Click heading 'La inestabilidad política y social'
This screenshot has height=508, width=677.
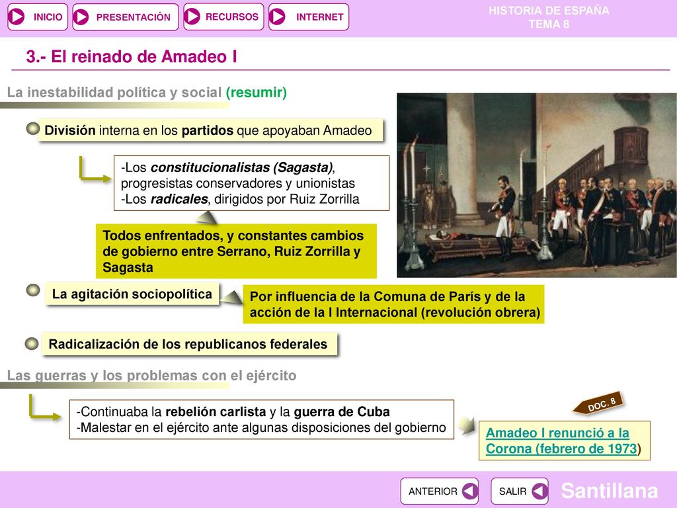coord(114,92)
